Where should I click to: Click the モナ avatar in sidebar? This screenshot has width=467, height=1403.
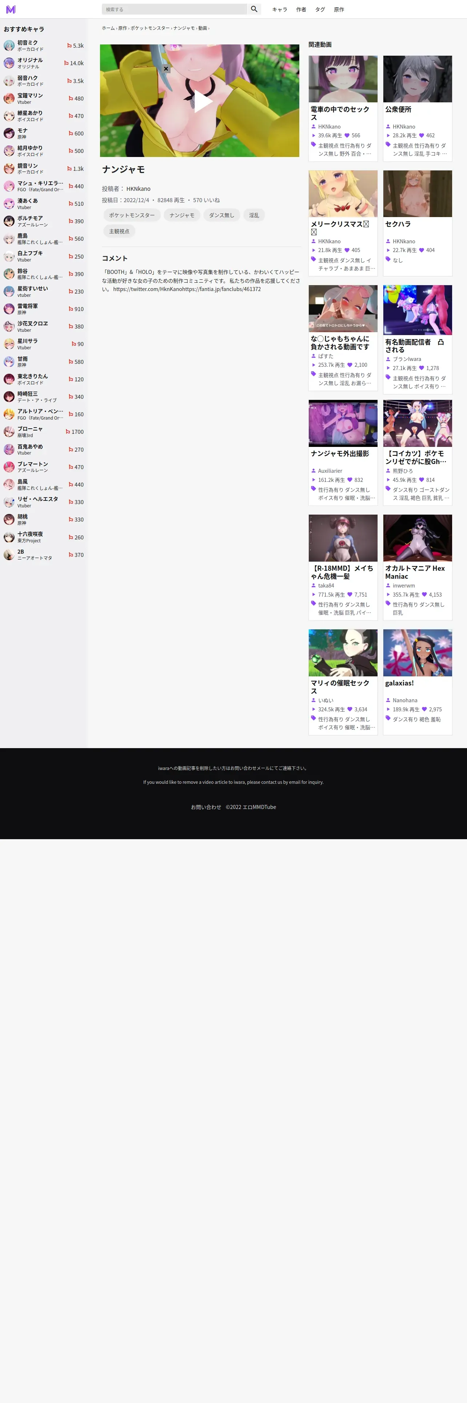(x=9, y=133)
